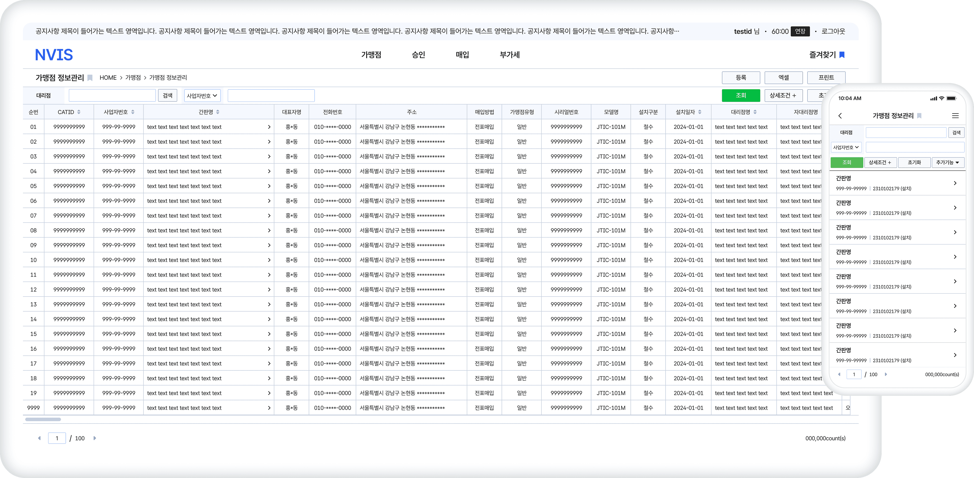Sort by 설치일자 column arrows
This screenshot has height=478, width=974.
point(700,112)
